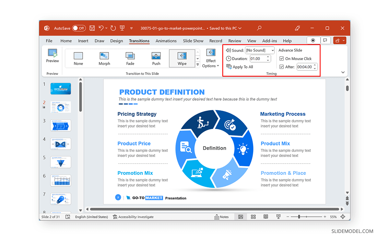Open the Design tab

pos(116,41)
